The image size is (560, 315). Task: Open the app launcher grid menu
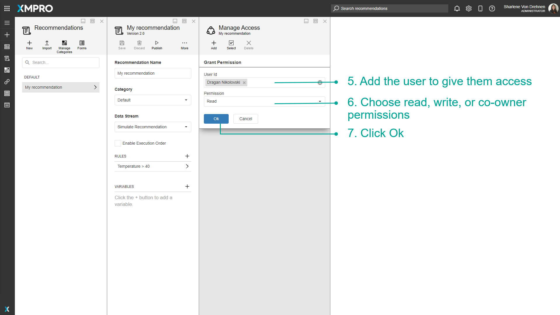point(7,8)
